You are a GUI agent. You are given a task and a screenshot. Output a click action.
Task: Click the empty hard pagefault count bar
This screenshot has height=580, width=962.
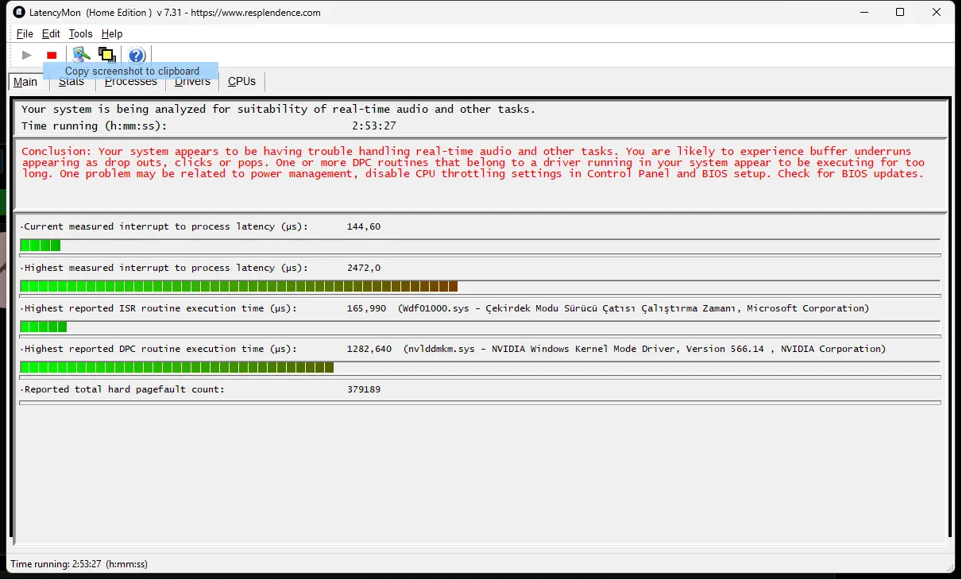[480, 403]
